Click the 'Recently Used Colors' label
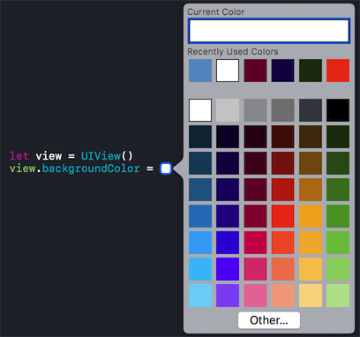 coord(233,52)
